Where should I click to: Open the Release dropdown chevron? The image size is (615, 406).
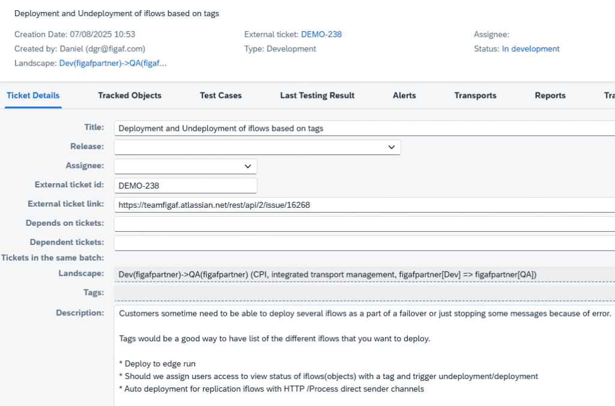(391, 147)
